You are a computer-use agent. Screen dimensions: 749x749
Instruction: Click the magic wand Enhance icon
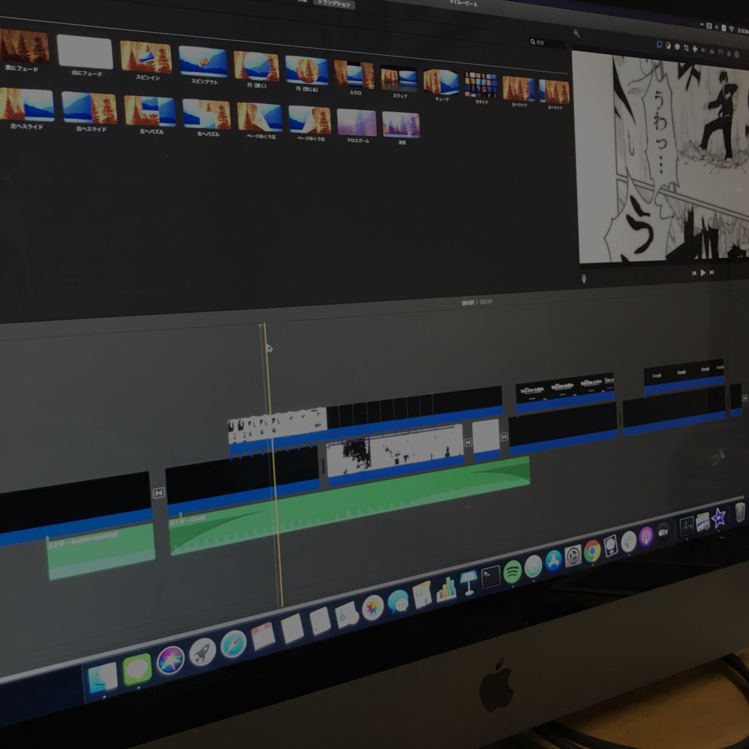tap(577, 33)
